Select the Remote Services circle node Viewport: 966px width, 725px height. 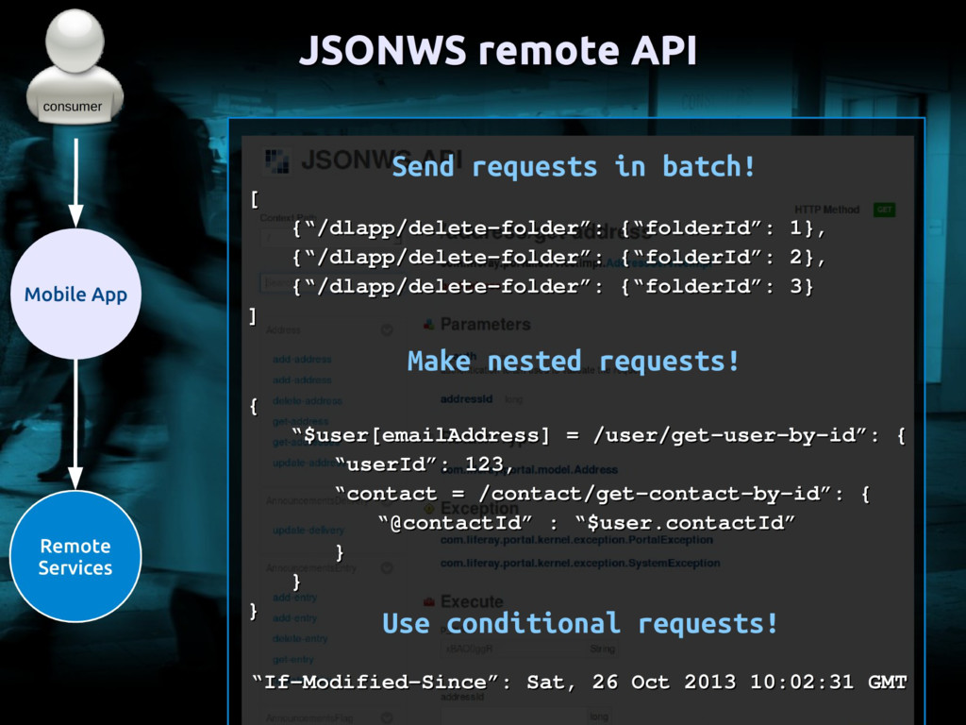75,556
